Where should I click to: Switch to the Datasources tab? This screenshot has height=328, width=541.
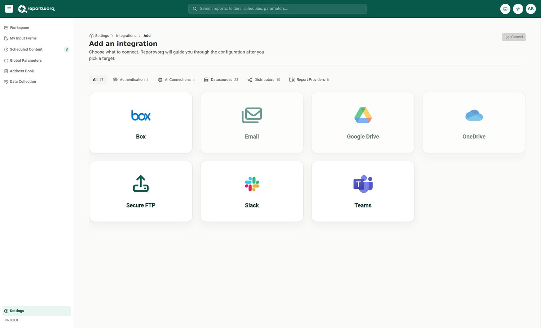coord(221,80)
